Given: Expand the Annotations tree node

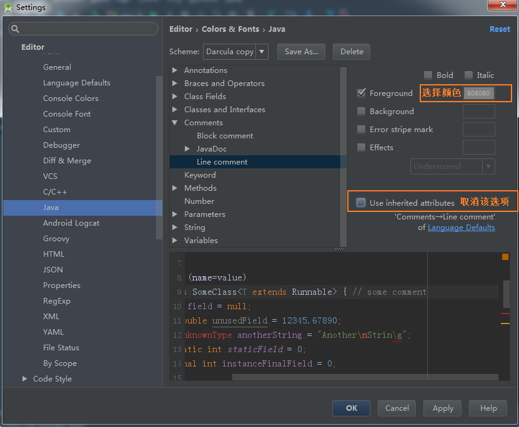Looking at the screenshot, I should click(x=175, y=70).
